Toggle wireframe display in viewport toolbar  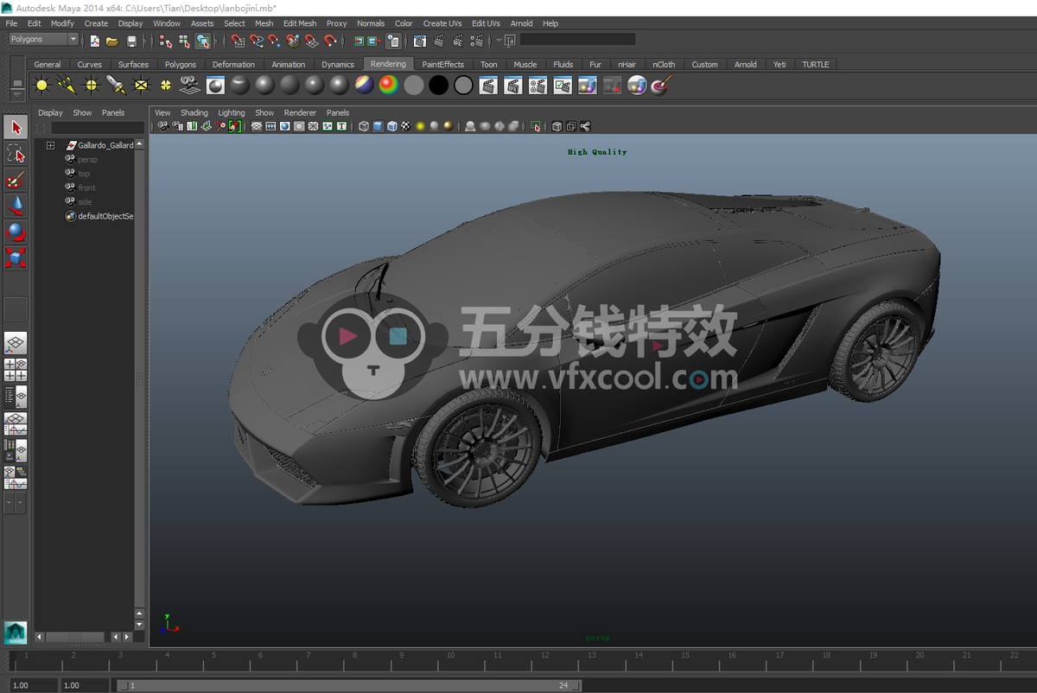(364, 126)
